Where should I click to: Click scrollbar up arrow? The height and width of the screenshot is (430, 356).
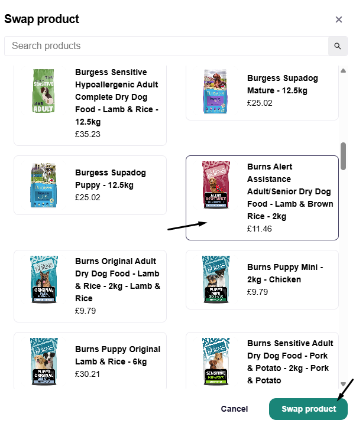click(343, 71)
